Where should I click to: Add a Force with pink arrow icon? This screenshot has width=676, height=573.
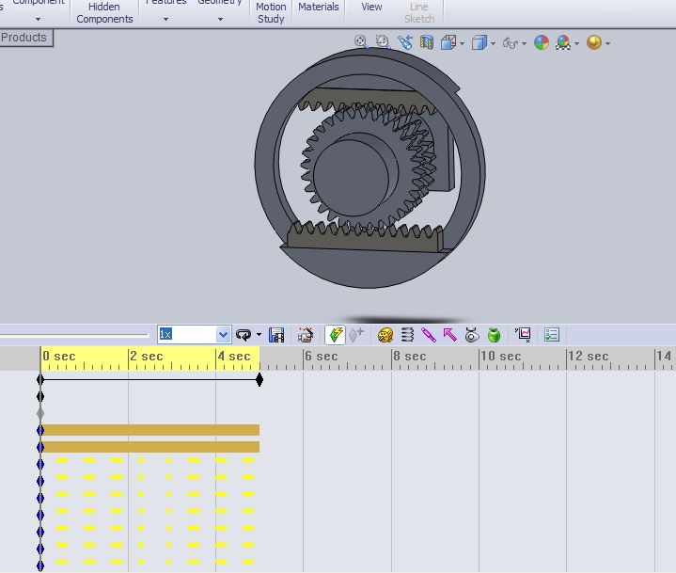click(x=450, y=335)
